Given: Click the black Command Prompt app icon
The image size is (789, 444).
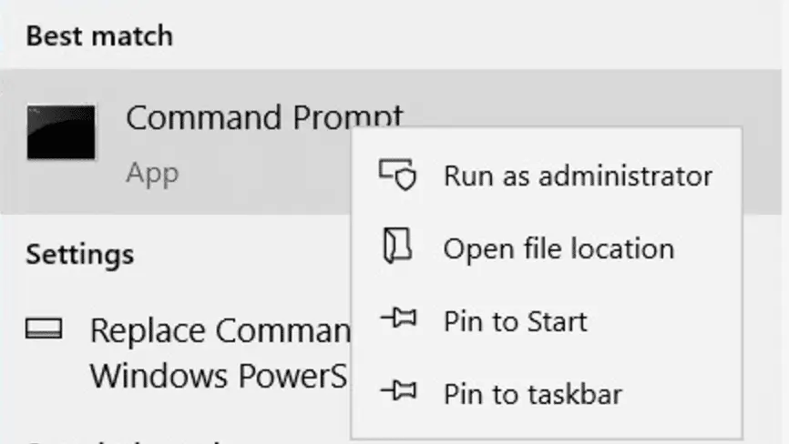Looking at the screenshot, I should 61,132.
